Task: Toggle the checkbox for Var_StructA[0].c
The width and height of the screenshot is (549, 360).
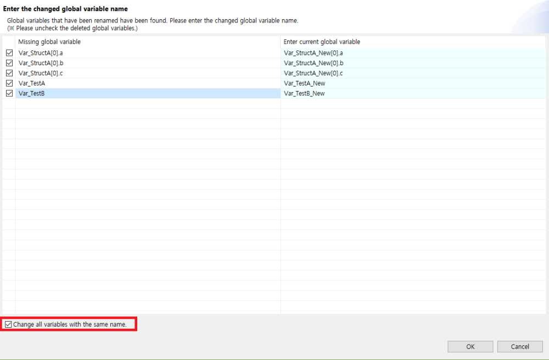Action: click(9, 73)
